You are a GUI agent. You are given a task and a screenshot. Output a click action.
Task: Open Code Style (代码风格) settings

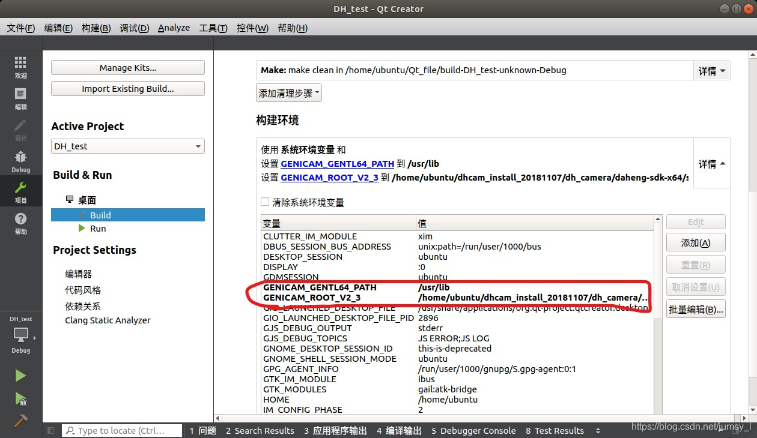pyautogui.click(x=83, y=290)
